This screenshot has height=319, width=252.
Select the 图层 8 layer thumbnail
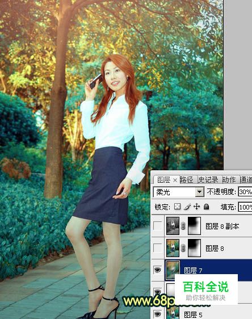pyautogui.click(x=173, y=248)
